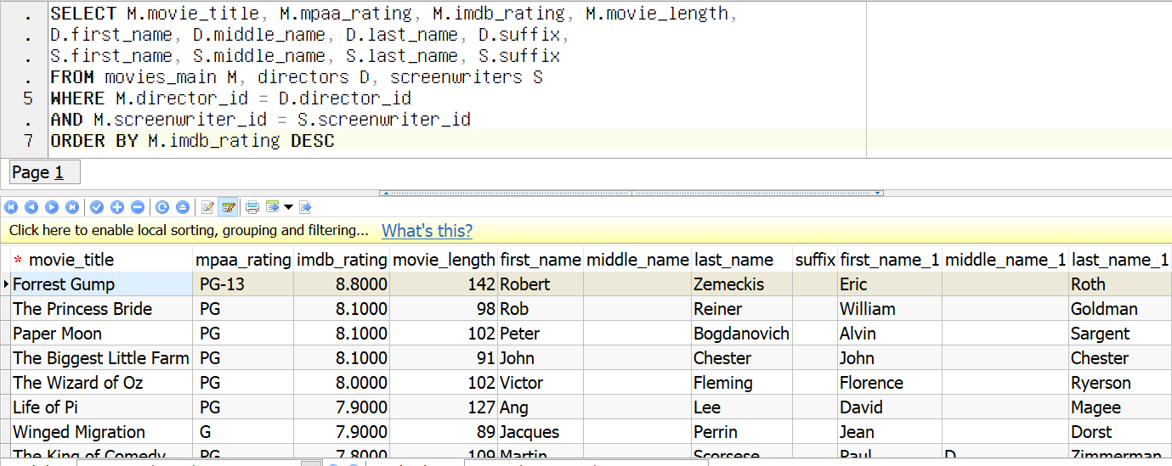
Task: Print the result grid
Action: [x=252, y=207]
